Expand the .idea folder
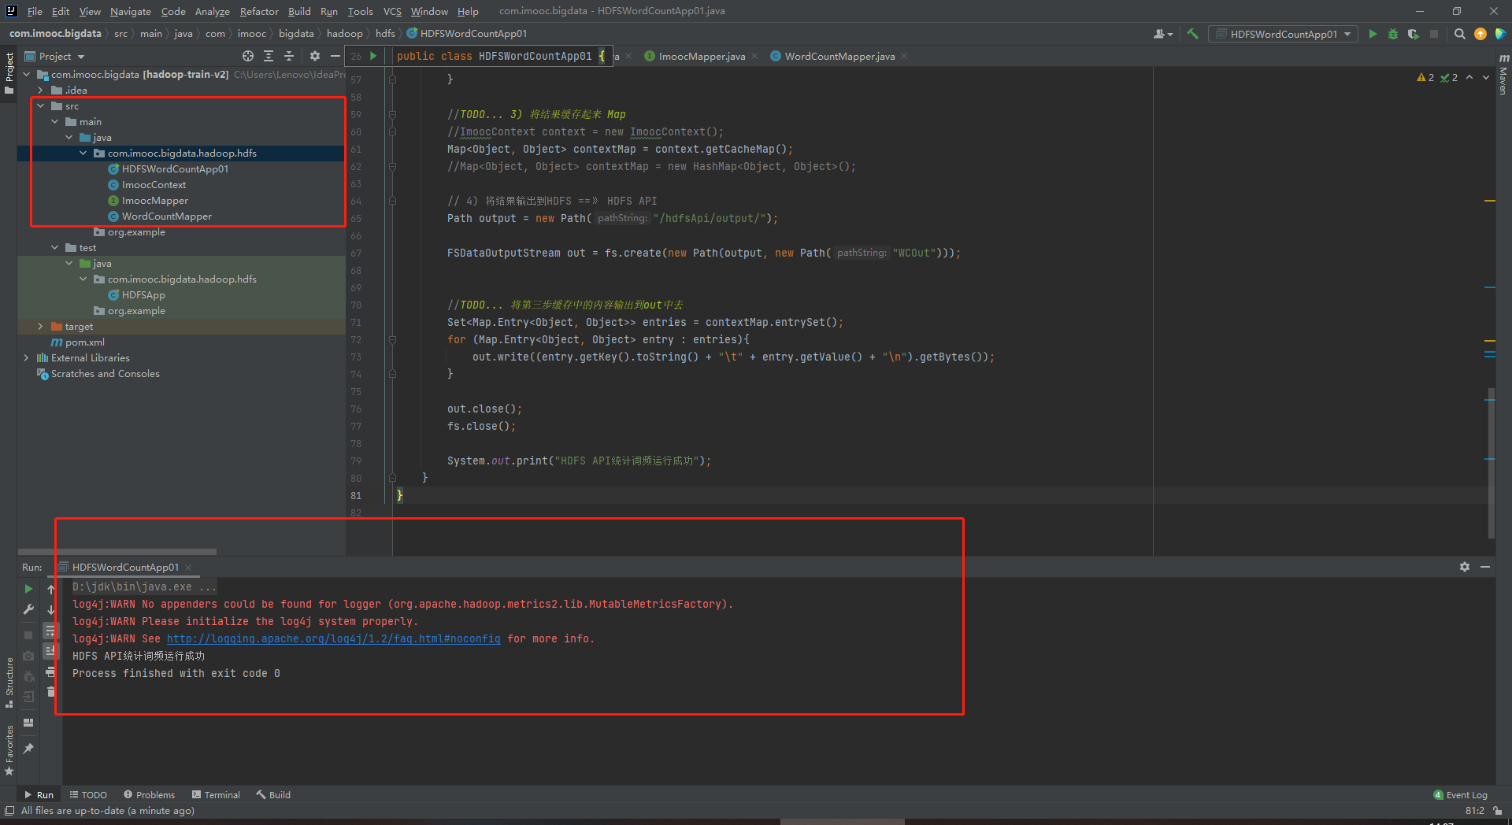The width and height of the screenshot is (1512, 825). 41,90
